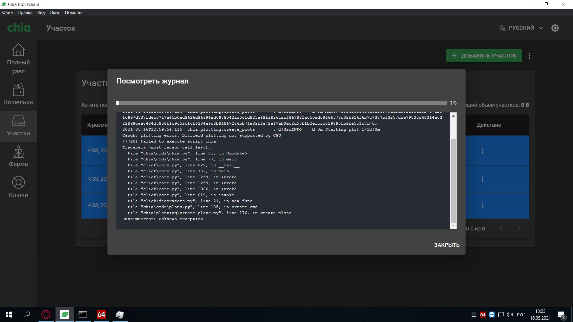This screenshot has width=573, height=322.
Task: Open the Файл menu
Action: [7, 13]
